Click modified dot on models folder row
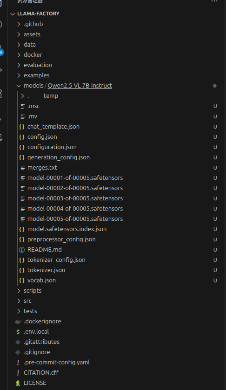The image size is (226, 390). 214,86
